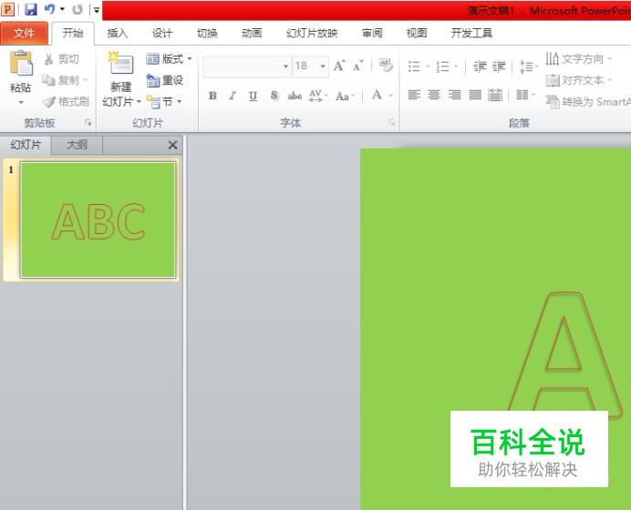Screen dimensions: 631x510
Task: Open the 切换 ribbon tab
Action: (207, 33)
